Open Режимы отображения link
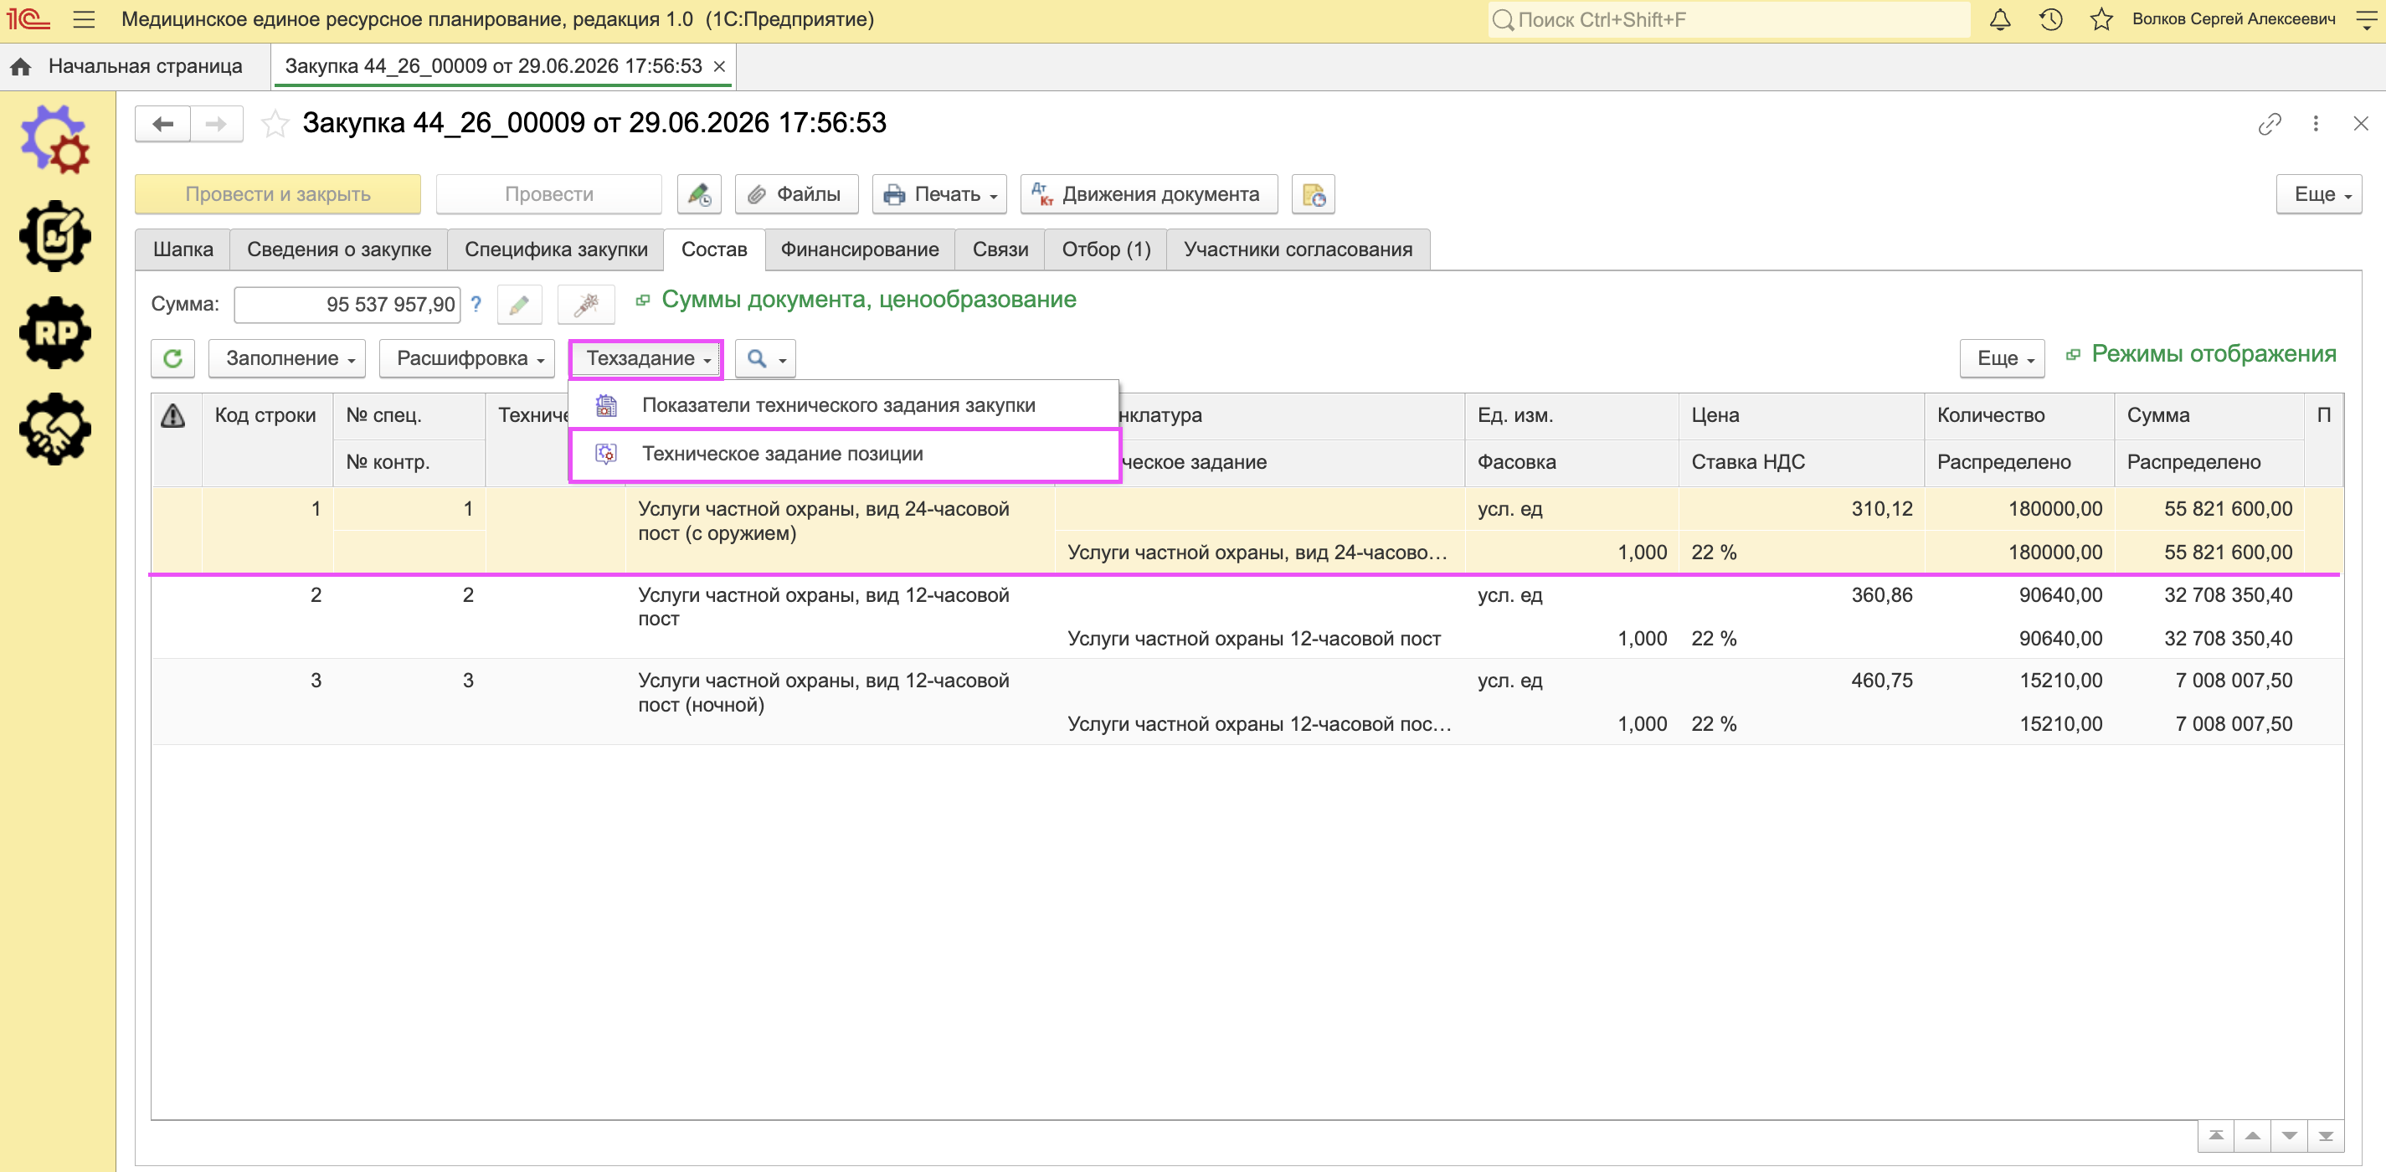 pyautogui.click(x=2213, y=354)
